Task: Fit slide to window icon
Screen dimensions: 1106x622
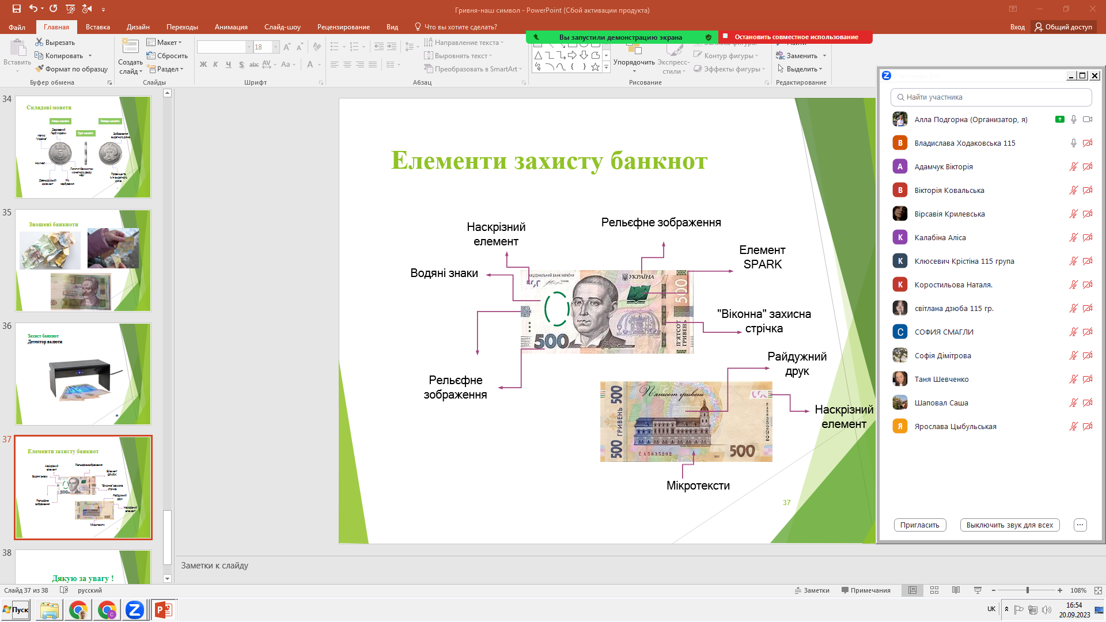Action: click(x=1098, y=590)
